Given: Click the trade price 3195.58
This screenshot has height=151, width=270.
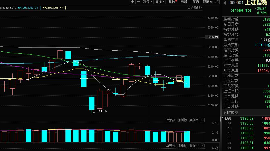Looking at the screenshot, I should click(x=247, y=133).
